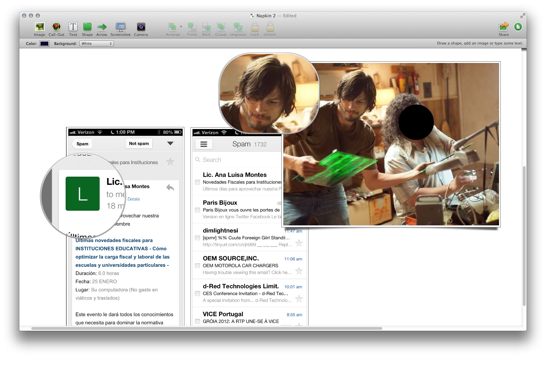Select the Shape tool

tap(87, 29)
